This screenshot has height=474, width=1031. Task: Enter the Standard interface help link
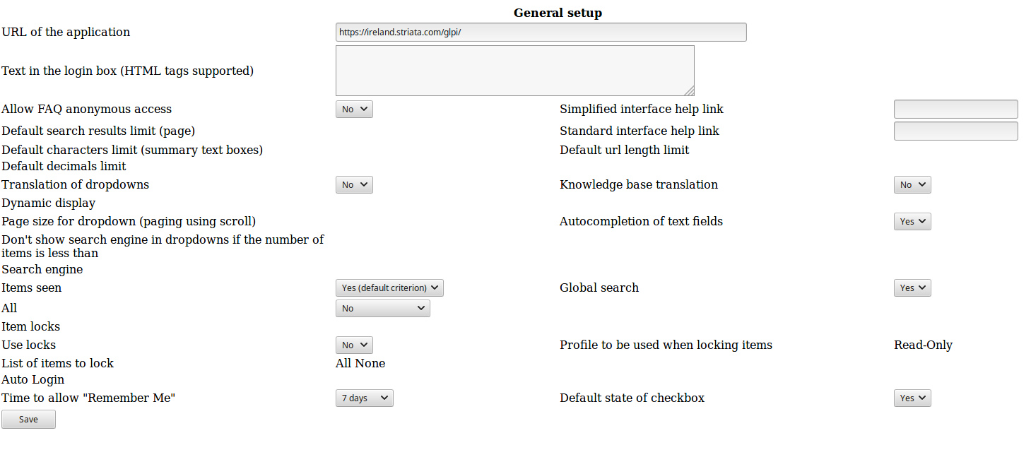(x=955, y=131)
